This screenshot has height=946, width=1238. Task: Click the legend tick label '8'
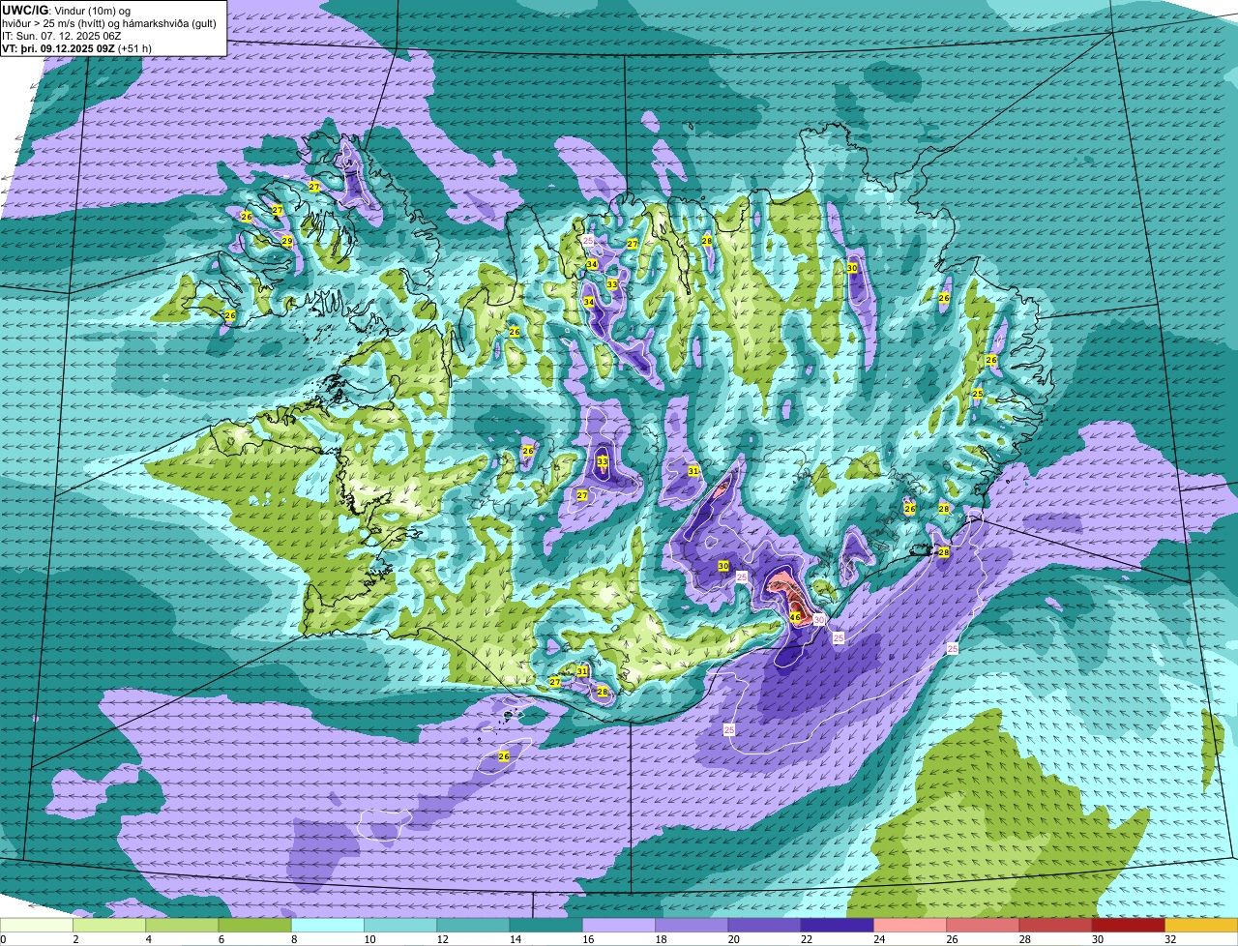pos(292,939)
